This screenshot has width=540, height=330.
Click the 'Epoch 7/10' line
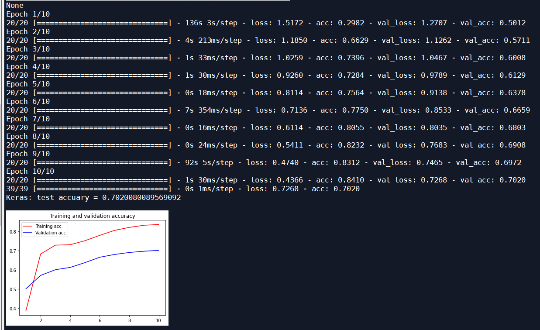click(28, 119)
